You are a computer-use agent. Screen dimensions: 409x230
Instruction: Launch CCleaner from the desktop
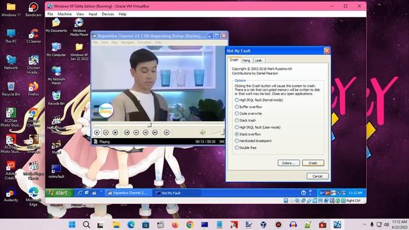pos(33,36)
